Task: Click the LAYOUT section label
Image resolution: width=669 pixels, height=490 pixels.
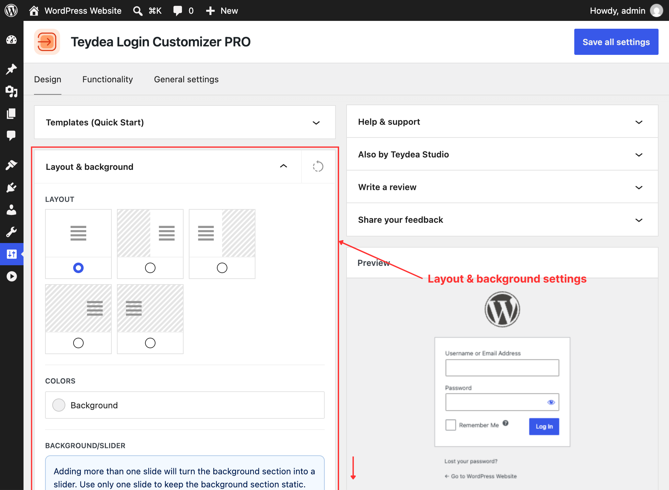Action: [60, 199]
